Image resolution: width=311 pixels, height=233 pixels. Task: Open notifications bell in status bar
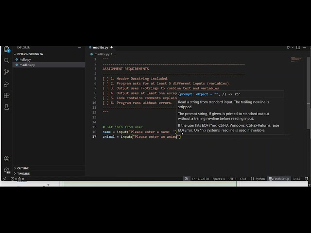pyautogui.click(x=306, y=179)
